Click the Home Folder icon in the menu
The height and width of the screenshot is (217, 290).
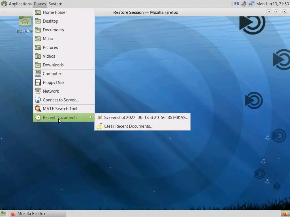point(38,12)
